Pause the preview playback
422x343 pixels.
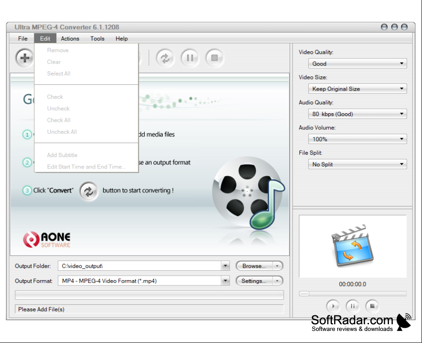click(352, 306)
